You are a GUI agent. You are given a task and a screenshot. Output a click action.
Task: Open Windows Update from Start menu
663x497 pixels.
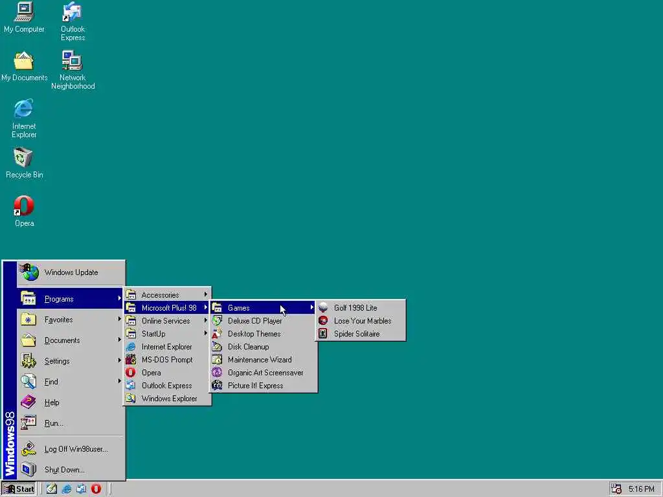(x=71, y=272)
